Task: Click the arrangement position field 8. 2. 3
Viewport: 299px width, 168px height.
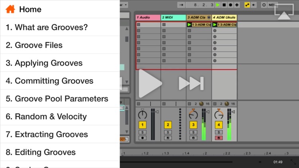Action: pyautogui.click(x=200, y=5)
